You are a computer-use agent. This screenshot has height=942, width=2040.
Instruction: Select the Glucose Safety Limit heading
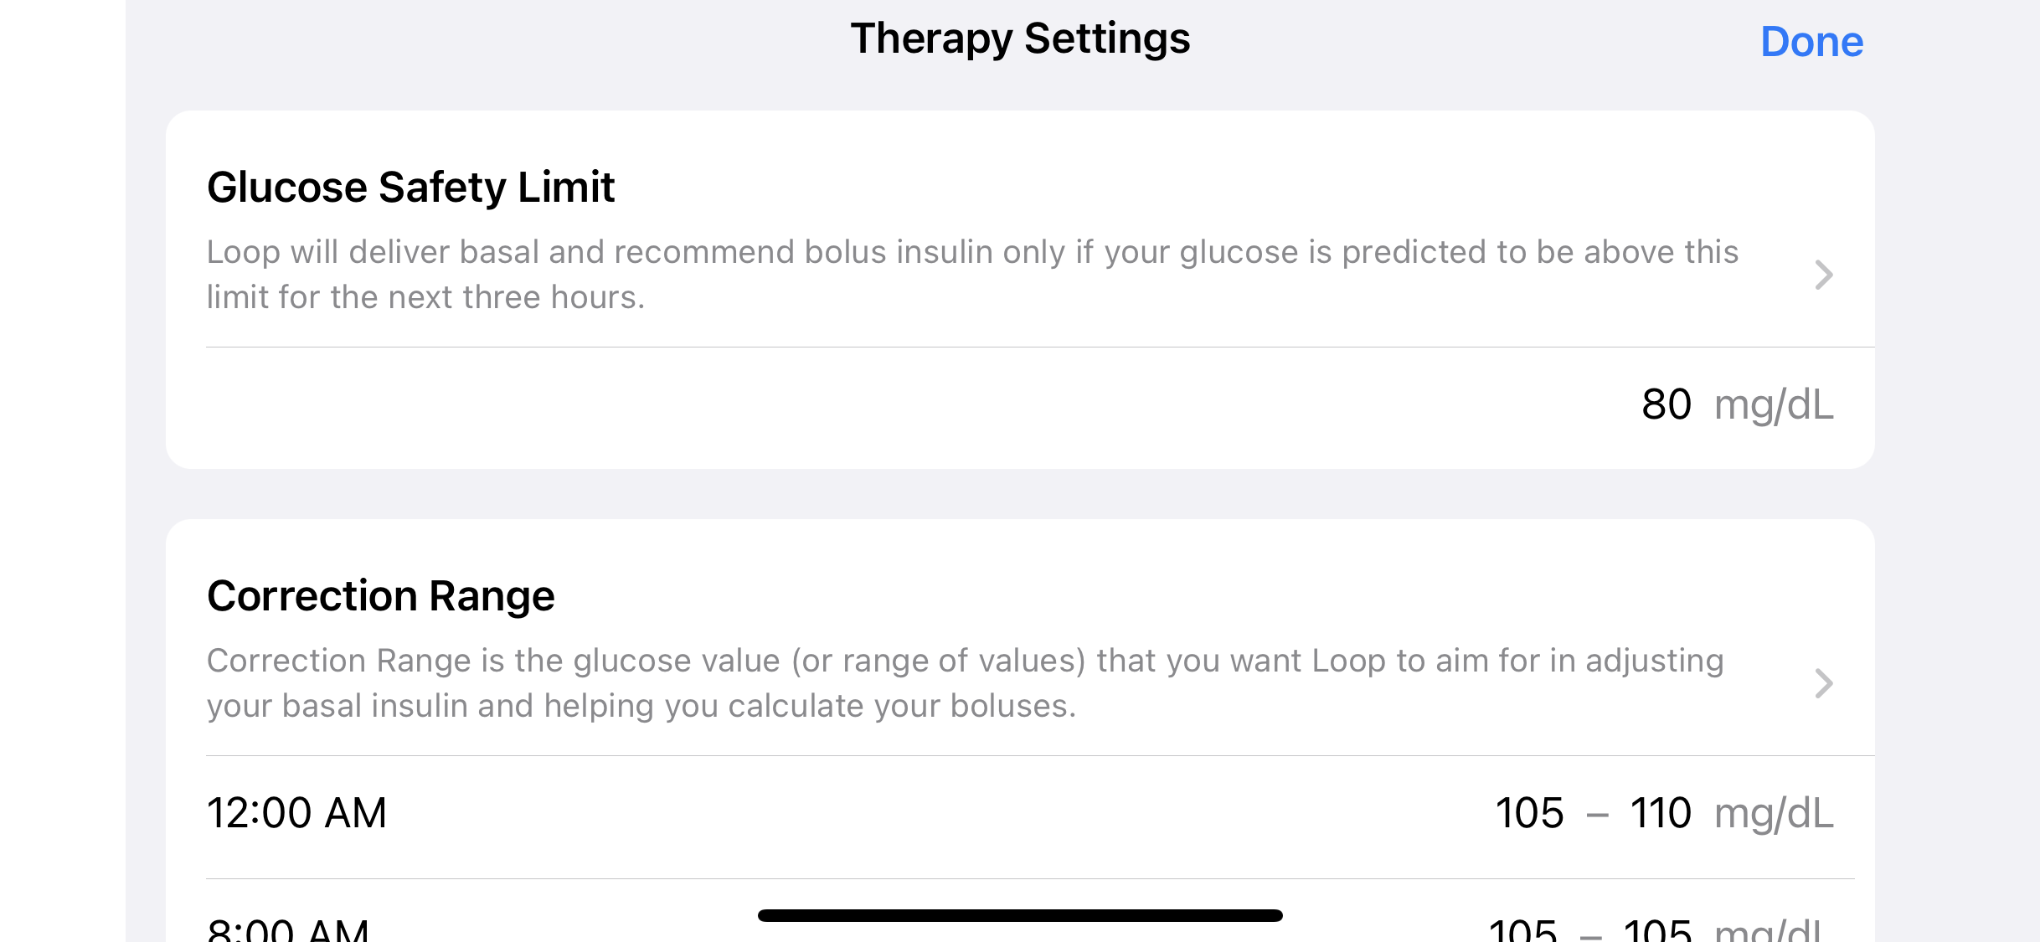410,187
